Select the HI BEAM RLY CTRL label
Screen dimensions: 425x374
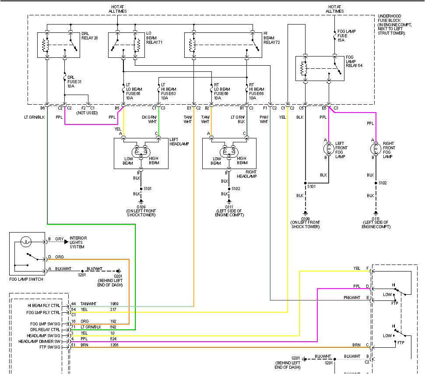(x=44, y=305)
